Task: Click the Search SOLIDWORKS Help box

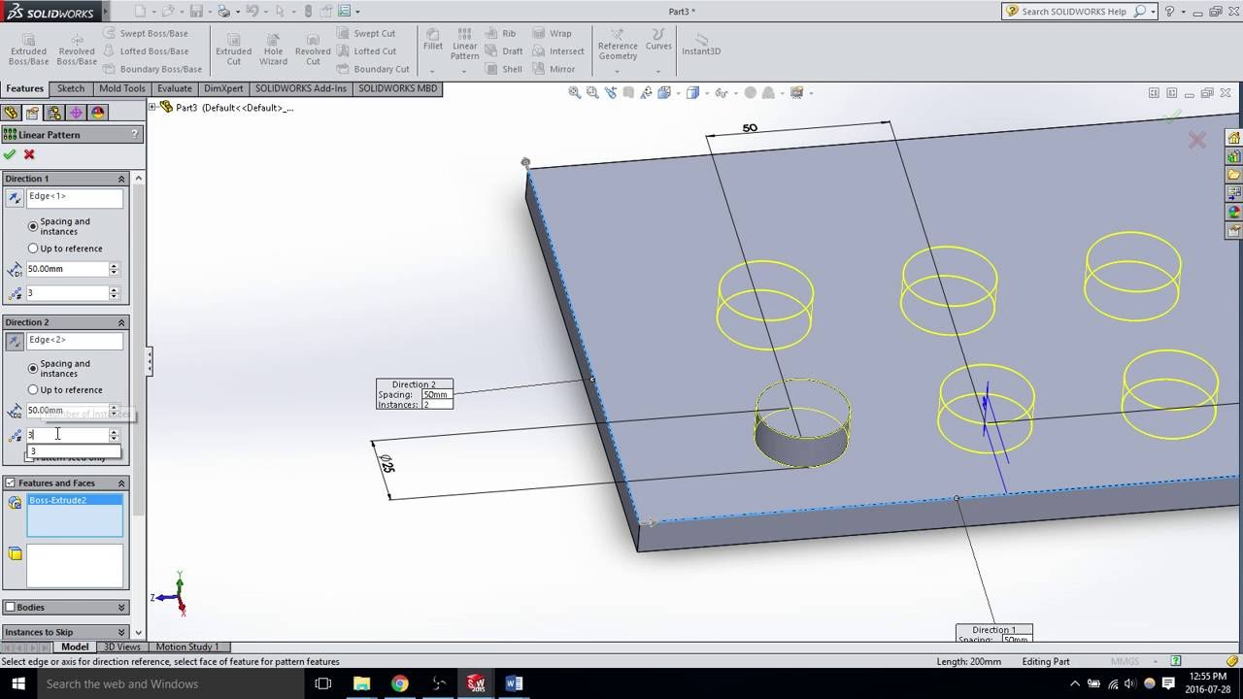Action: (x=1076, y=12)
